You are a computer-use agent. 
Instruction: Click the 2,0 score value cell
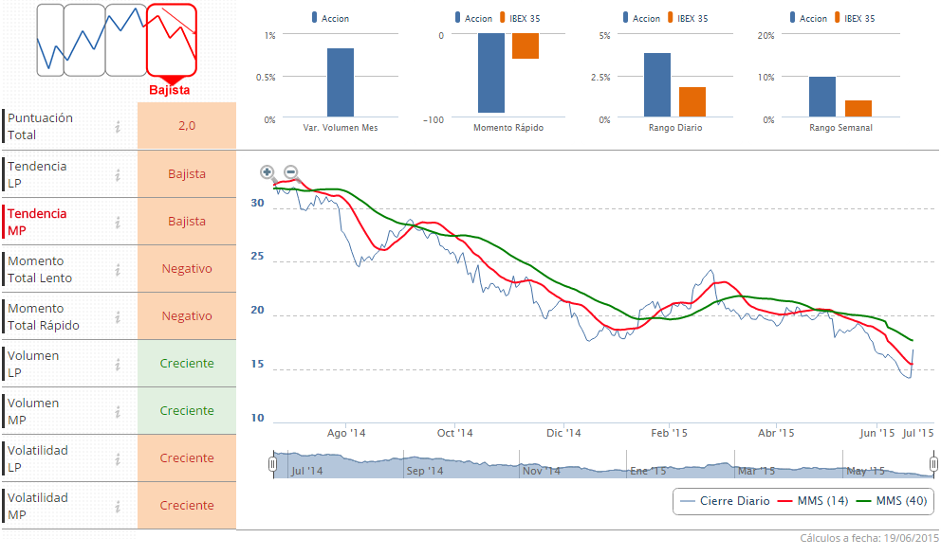point(187,126)
